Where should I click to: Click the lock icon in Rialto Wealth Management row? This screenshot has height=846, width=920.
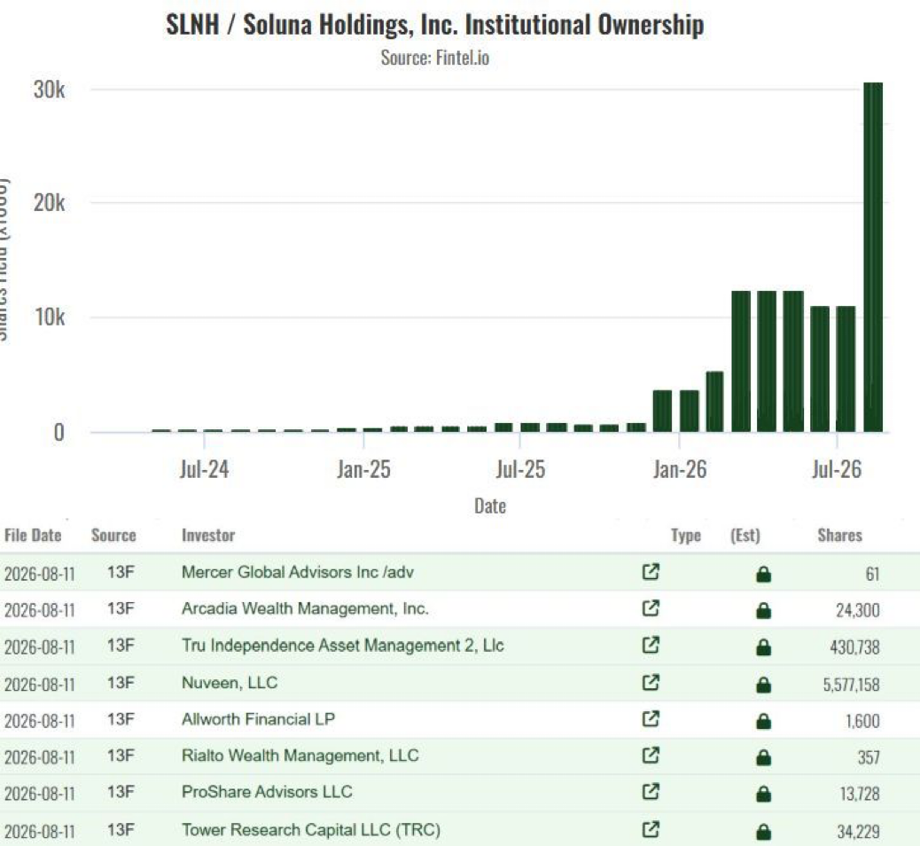[x=763, y=757]
